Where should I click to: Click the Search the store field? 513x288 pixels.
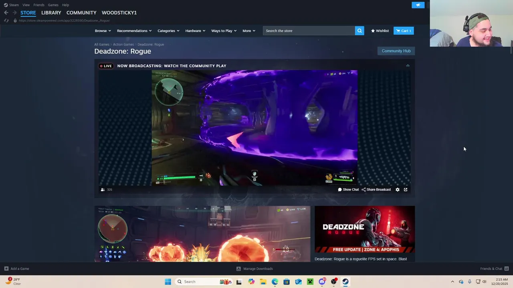(309, 31)
